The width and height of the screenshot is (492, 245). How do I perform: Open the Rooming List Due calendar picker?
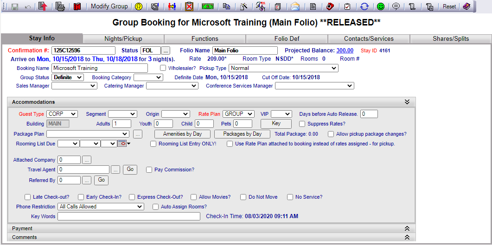[122, 144]
